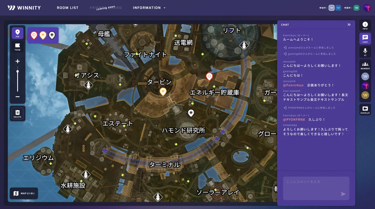The height and width of the screenshot is (209, 375).
Task: Zoom in the map with plus
Action: click(17, 61)
